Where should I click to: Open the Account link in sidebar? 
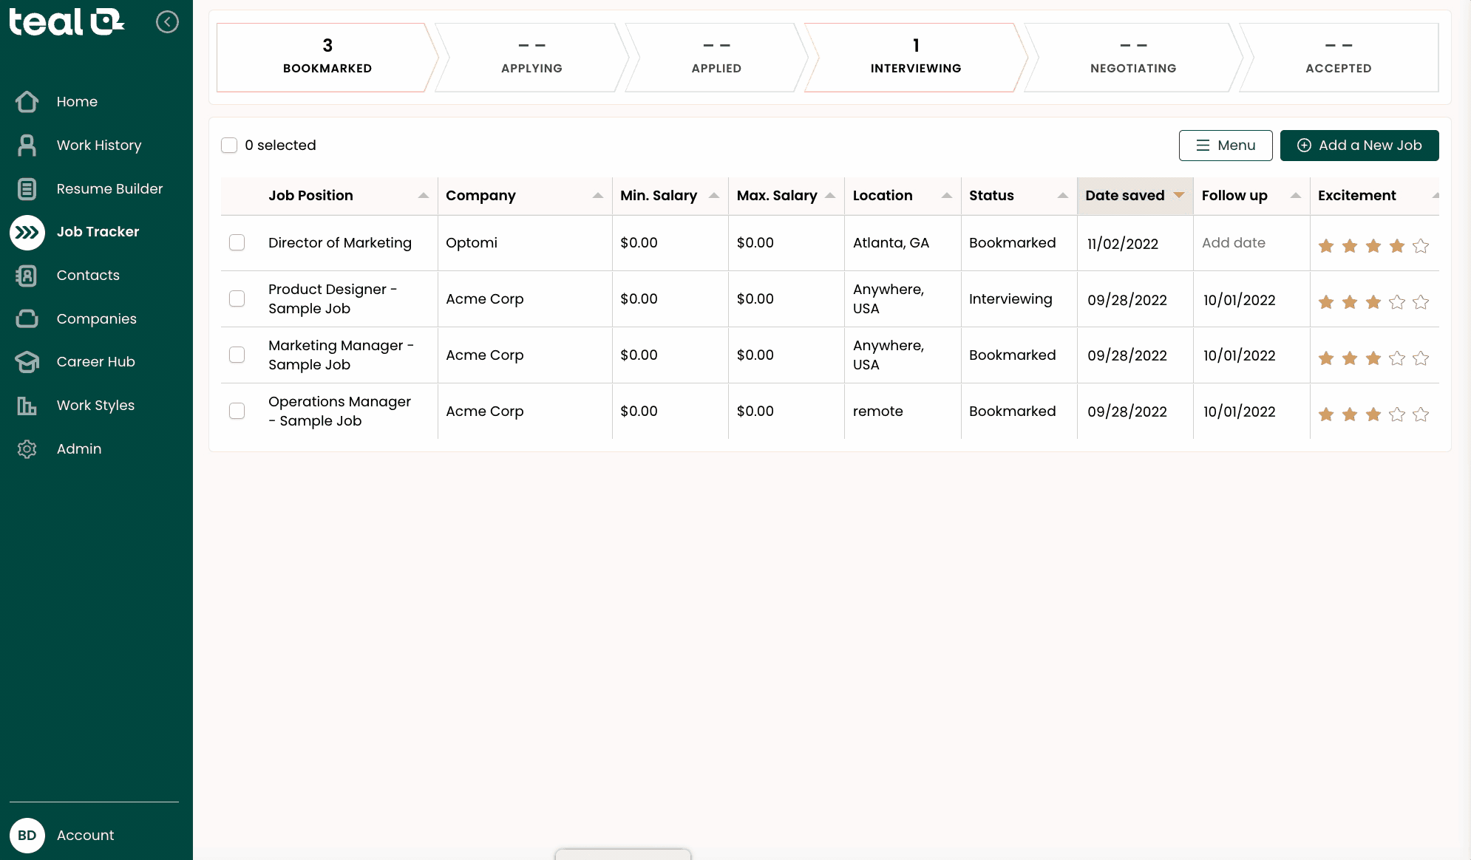[x=85, y=836]
